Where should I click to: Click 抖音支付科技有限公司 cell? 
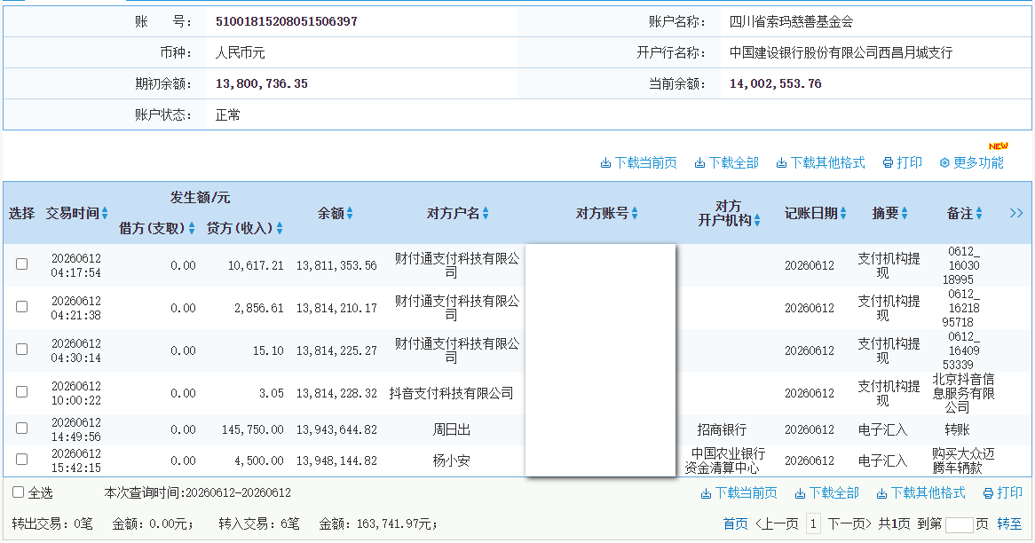(452, 393)
